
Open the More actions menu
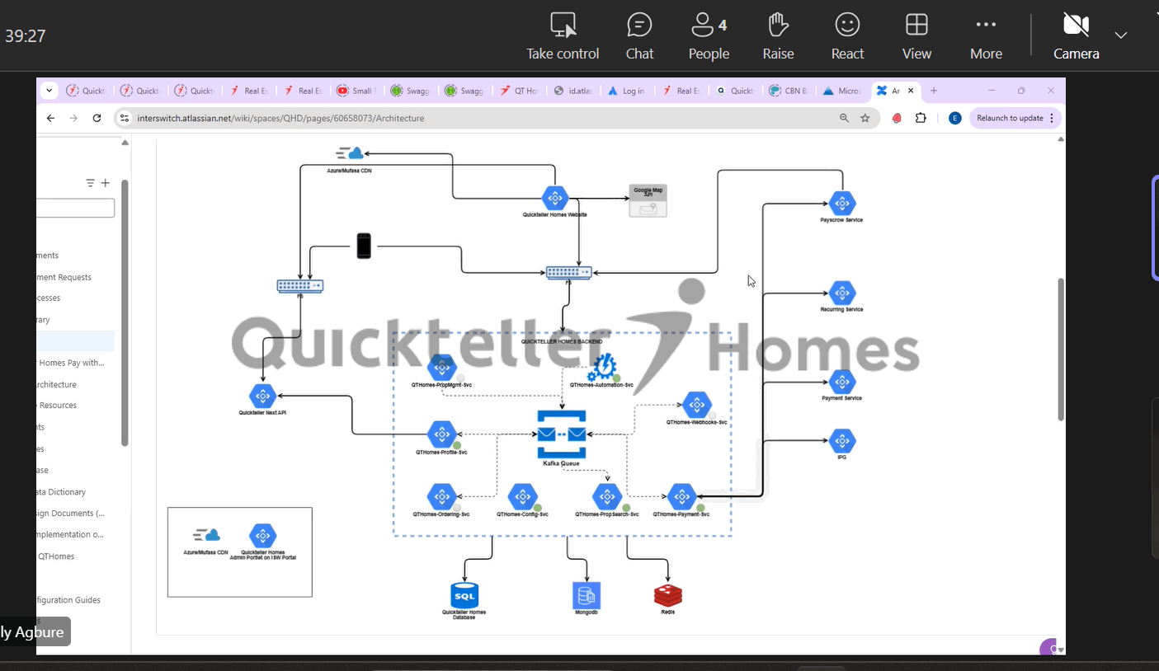coord(986,36)
